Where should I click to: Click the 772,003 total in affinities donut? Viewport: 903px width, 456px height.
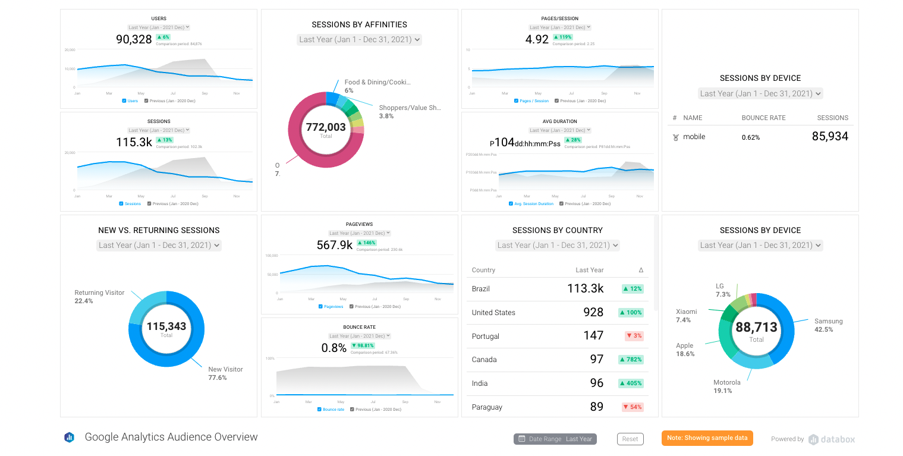(326, 127)
